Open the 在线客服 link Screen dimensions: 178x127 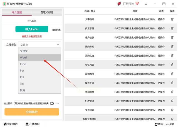[34, 124]
